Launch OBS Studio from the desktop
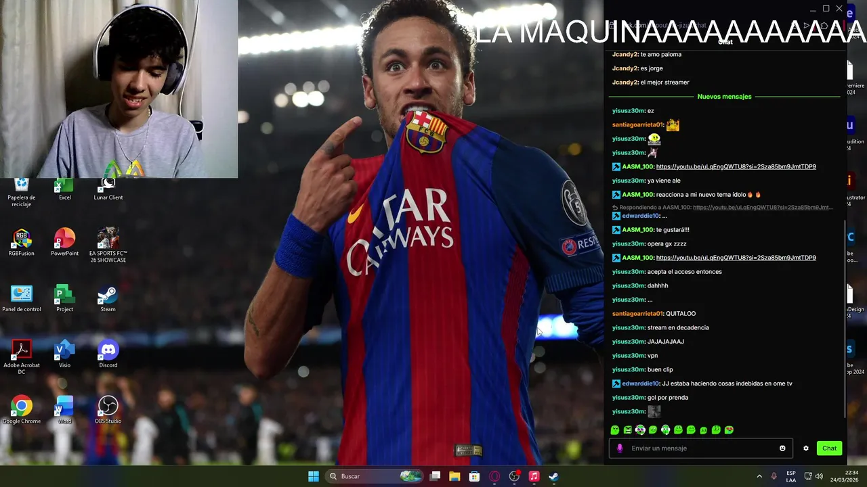Screen dimensions: 867x487 (108, 410)
